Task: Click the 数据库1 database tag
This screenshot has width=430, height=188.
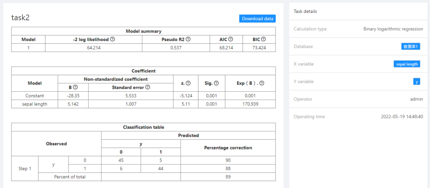Action: click(411, 46)
